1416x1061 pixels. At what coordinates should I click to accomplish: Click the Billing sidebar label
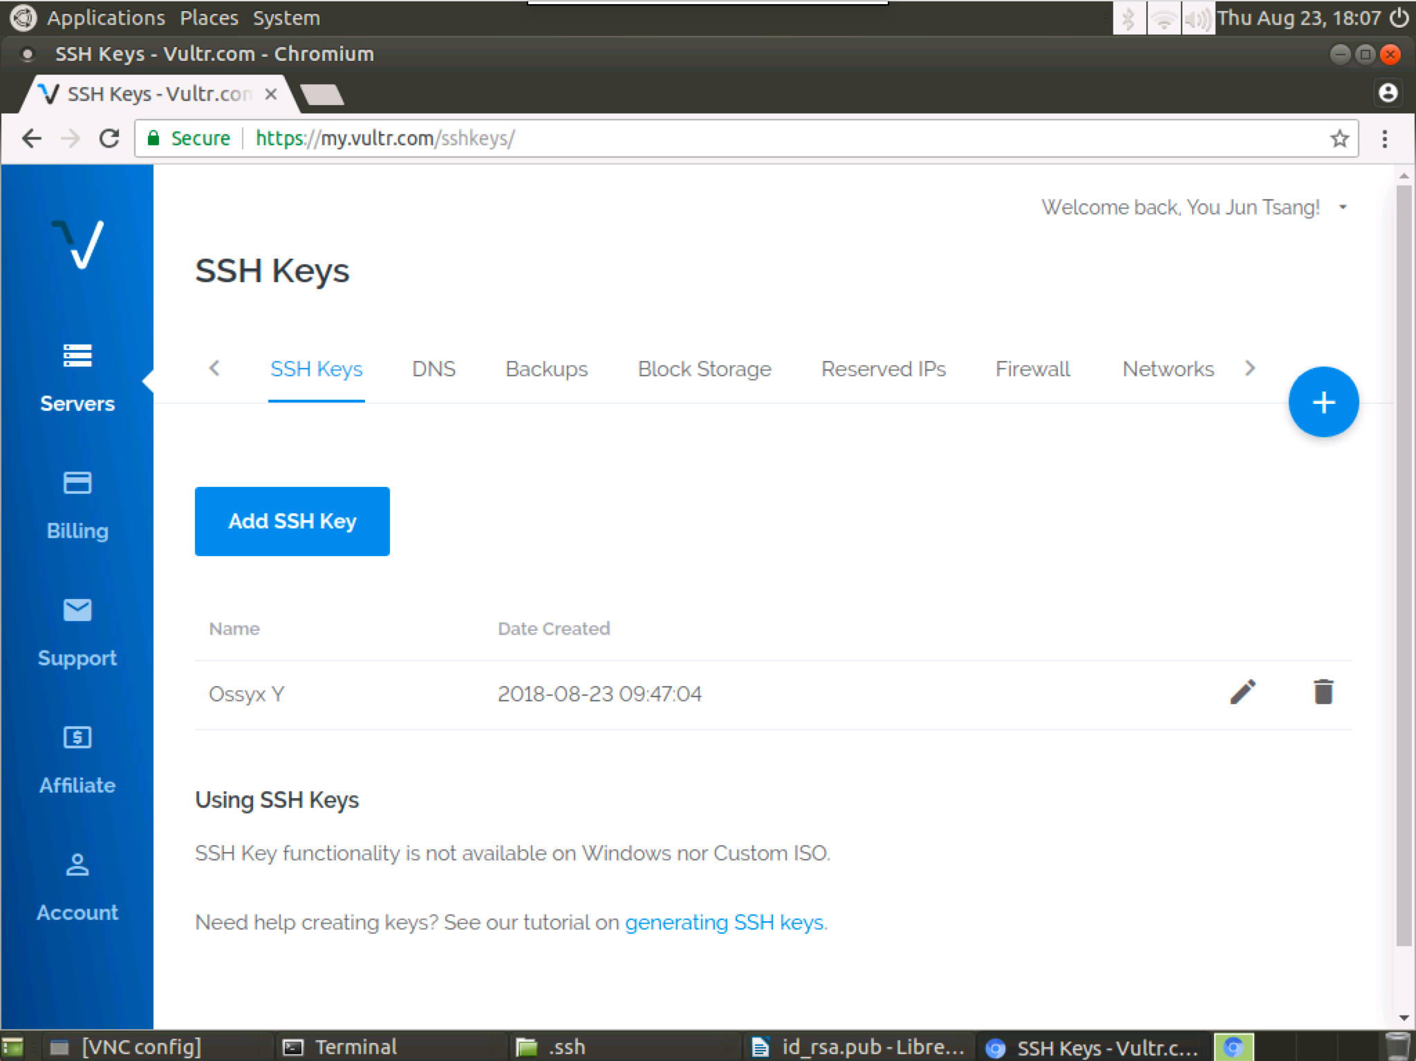pyautogui.click(x=77, y=531)
